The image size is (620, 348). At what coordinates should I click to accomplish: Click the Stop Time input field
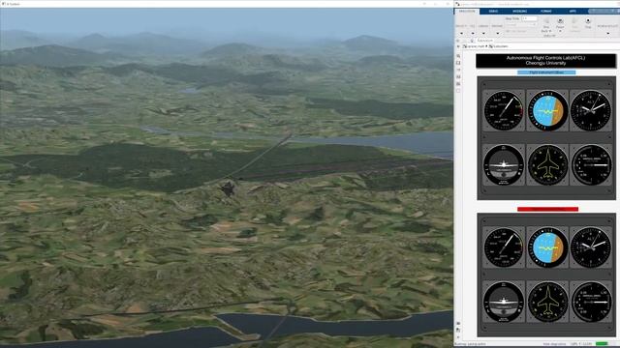(x=530, y=18)
